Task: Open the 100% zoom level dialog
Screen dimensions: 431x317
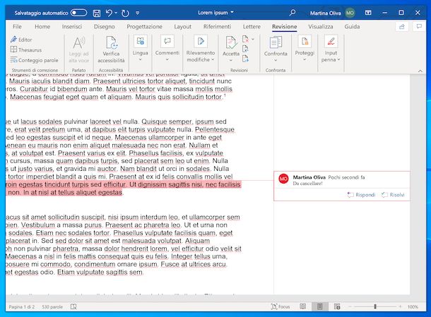Action: coord(413,306)
